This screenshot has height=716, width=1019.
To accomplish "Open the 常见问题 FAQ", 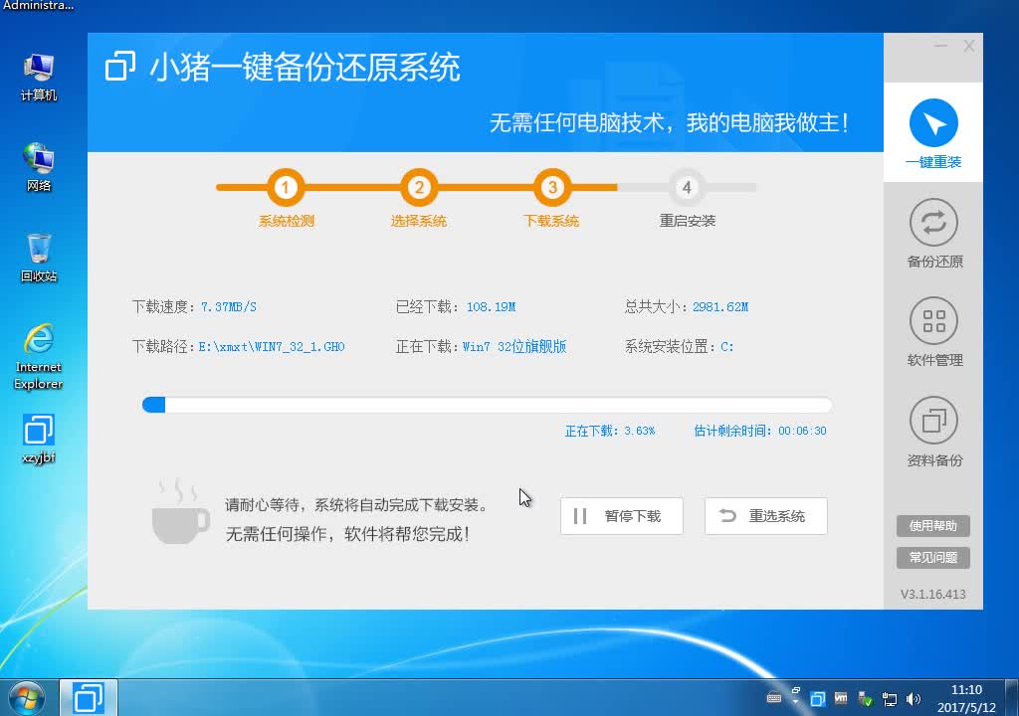I will click(x=931, y=558).
